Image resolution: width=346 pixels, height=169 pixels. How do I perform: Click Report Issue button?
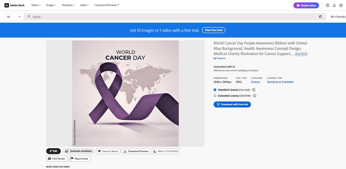(80, 158)
